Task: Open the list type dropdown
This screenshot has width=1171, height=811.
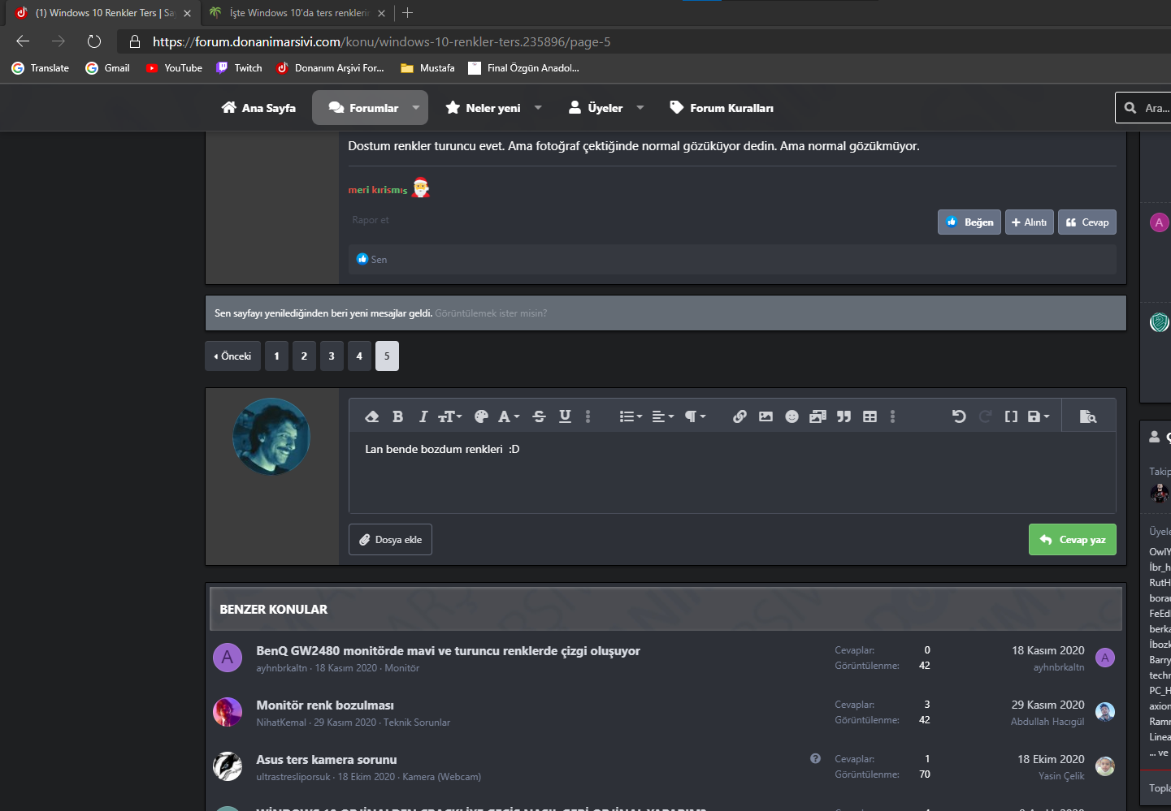Action: click(x=631, y=416)
